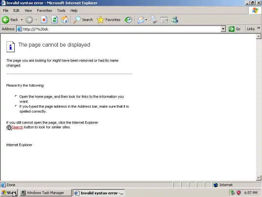Expand the Links toolbar chevron
This screenshot has height=197, width=262.
point(259,28)
